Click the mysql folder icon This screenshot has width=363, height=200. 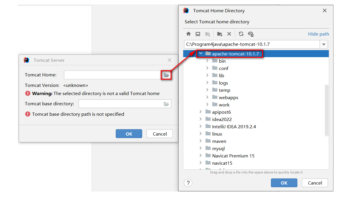coord(208,148)
